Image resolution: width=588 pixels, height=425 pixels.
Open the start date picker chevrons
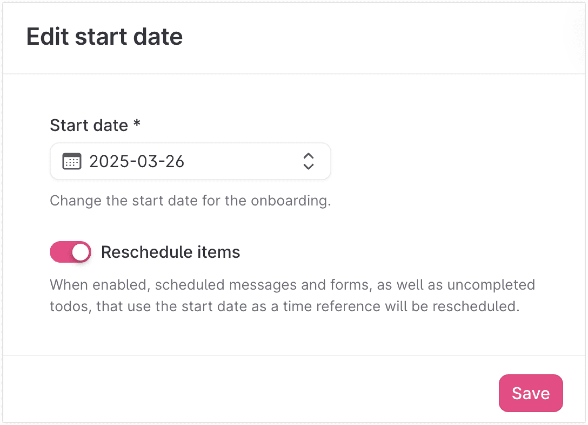[308, 161]
